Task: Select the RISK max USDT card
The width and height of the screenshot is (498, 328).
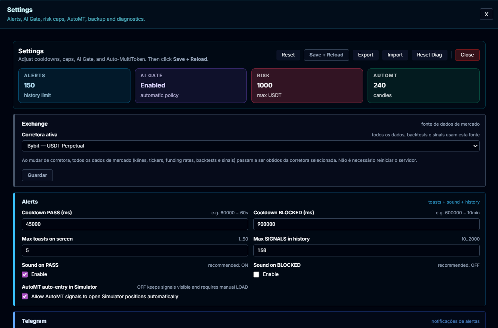Action: 307,85
